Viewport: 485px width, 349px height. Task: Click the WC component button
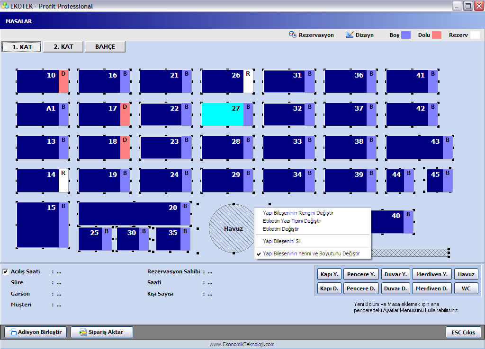pyautogui.click(x=466, y=288)
